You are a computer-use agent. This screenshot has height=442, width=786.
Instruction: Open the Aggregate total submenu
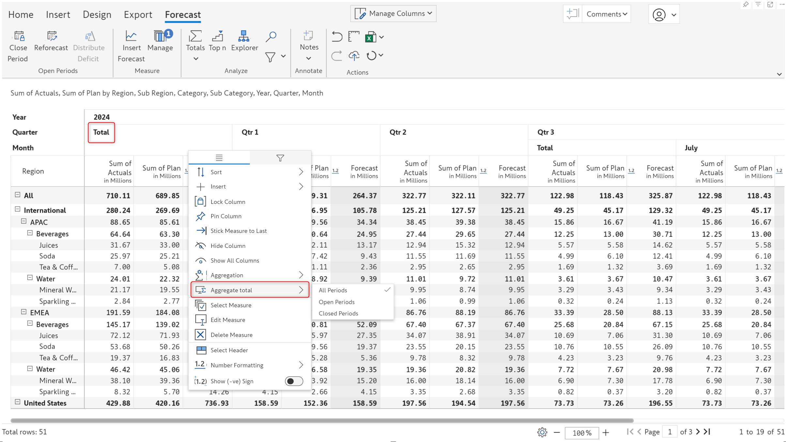coord(249,290)
